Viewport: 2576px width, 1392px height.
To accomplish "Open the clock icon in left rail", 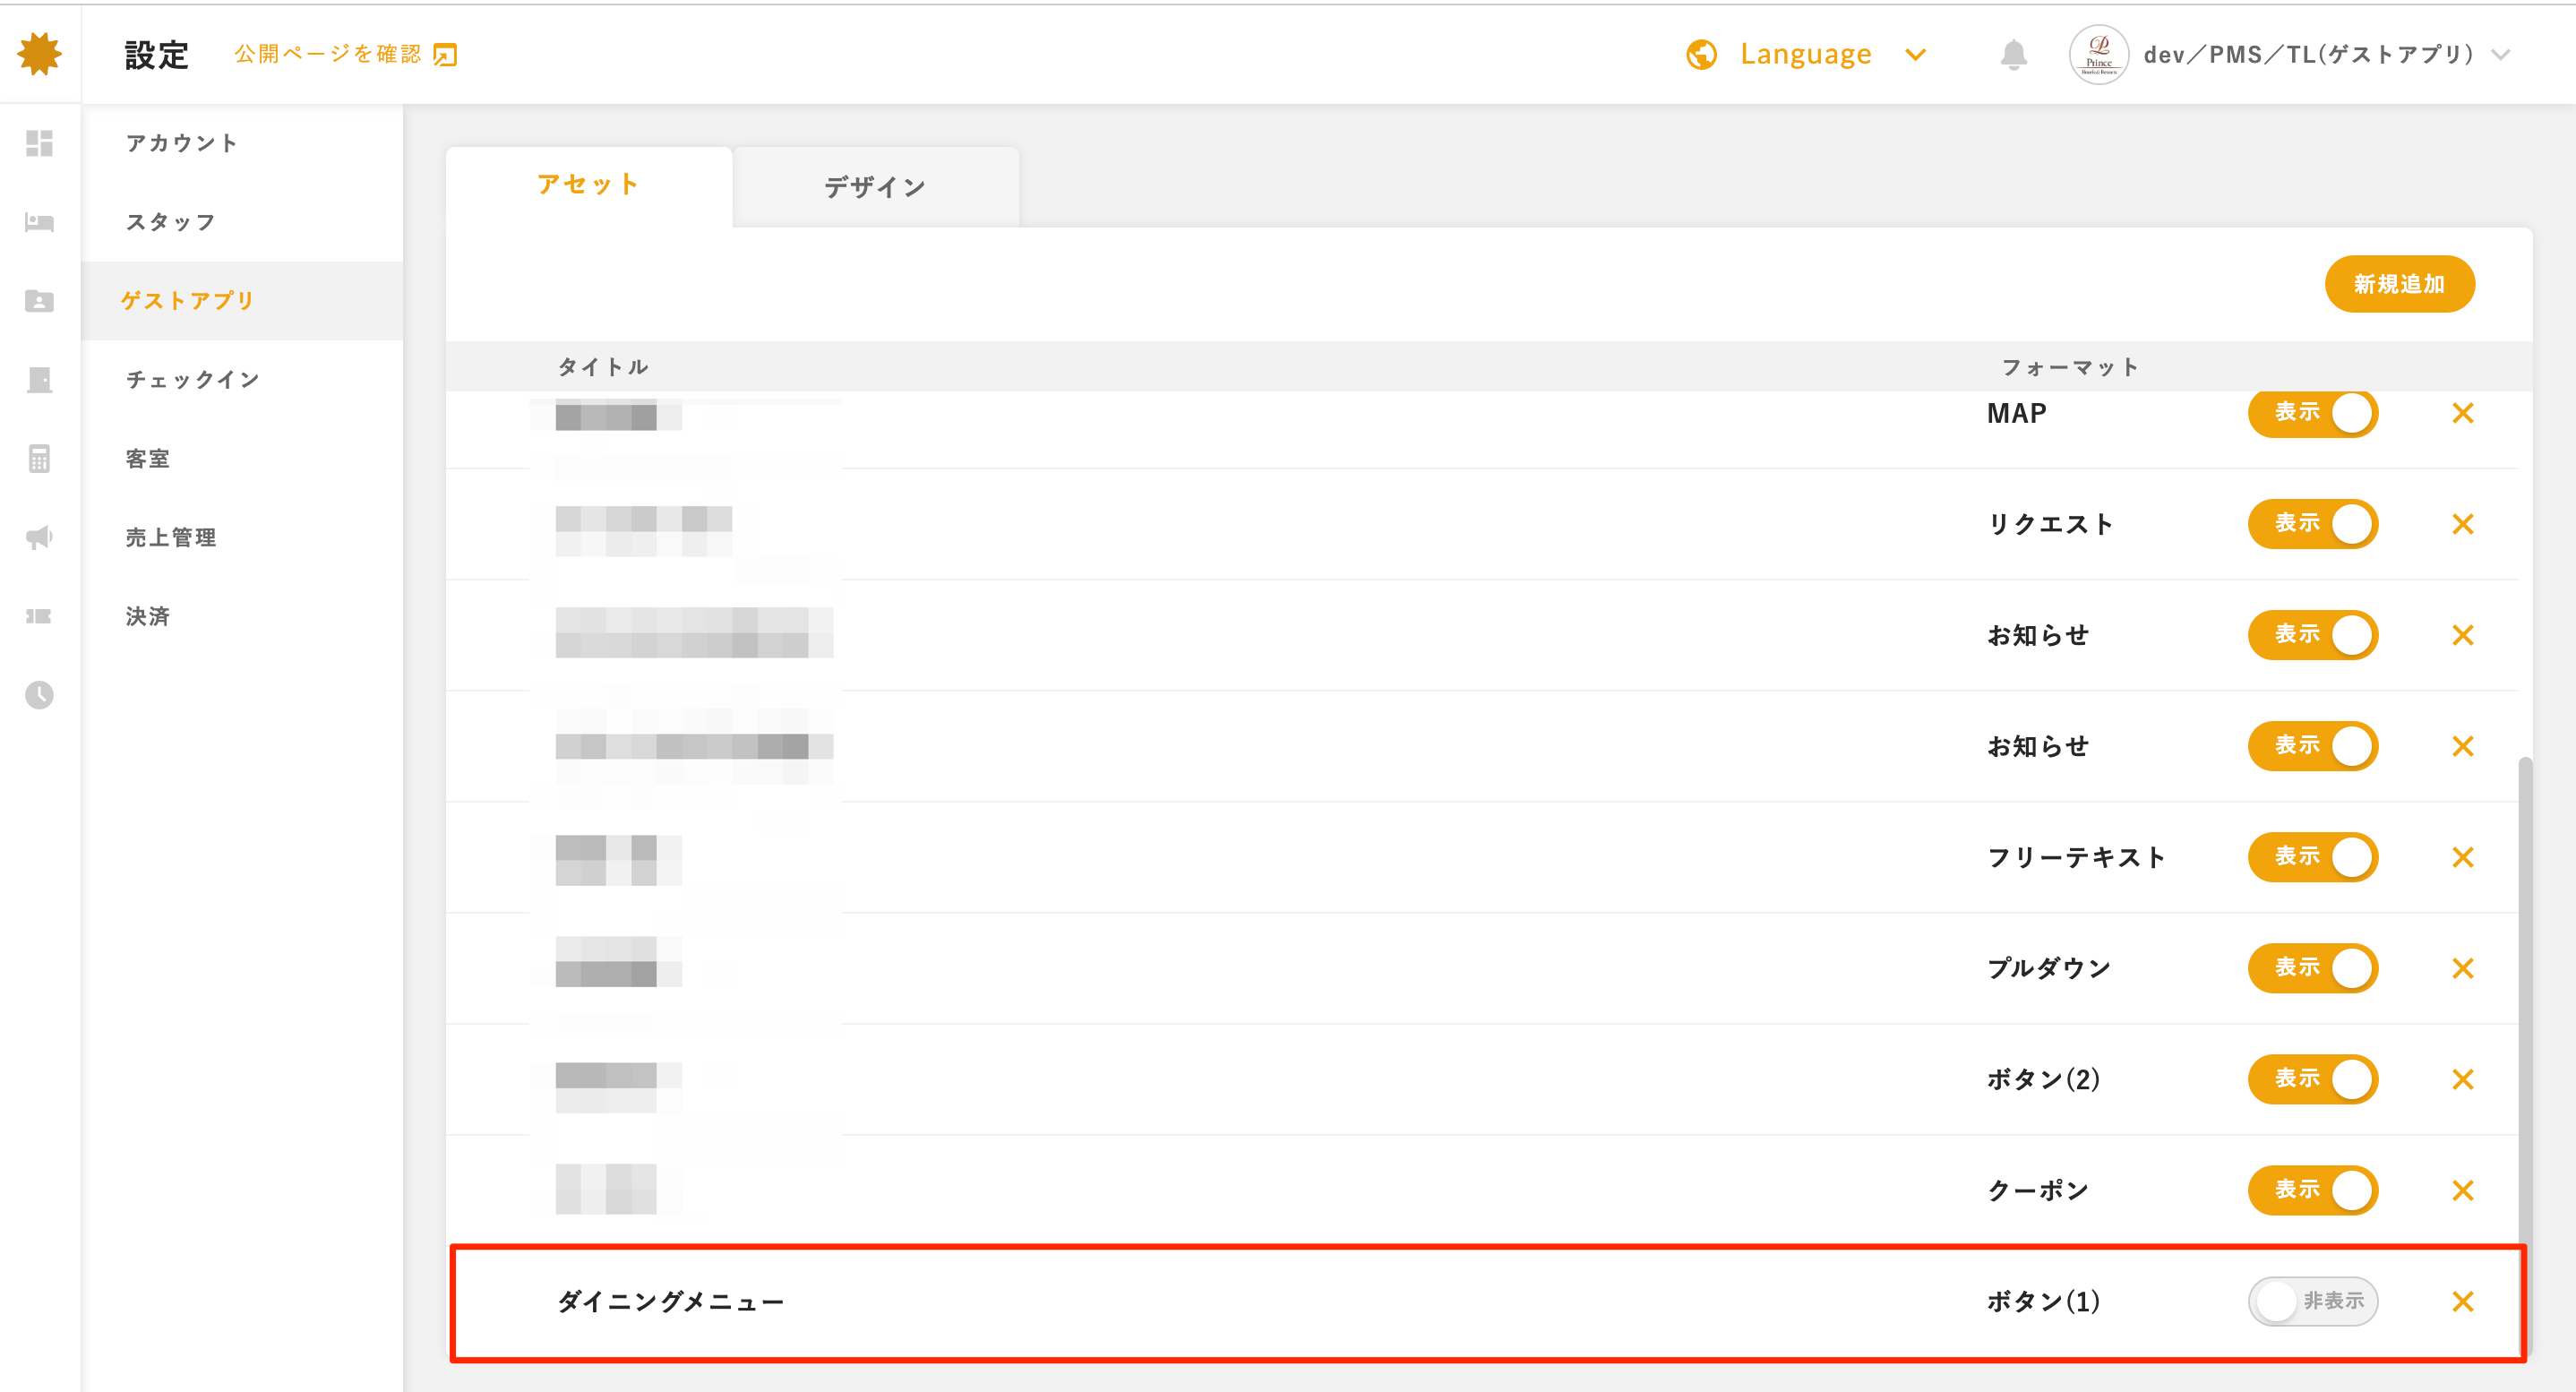I will (x=40, y=695).
